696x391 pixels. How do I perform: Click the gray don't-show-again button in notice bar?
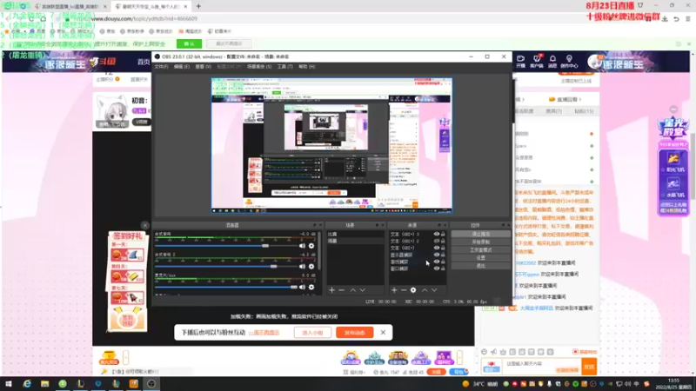[x=229, y=44]
